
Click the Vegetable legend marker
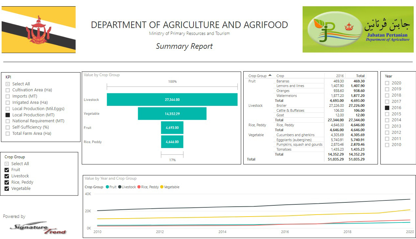click(162, 187)
